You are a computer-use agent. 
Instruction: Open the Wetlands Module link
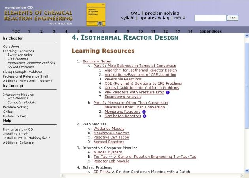pos(109,129)
